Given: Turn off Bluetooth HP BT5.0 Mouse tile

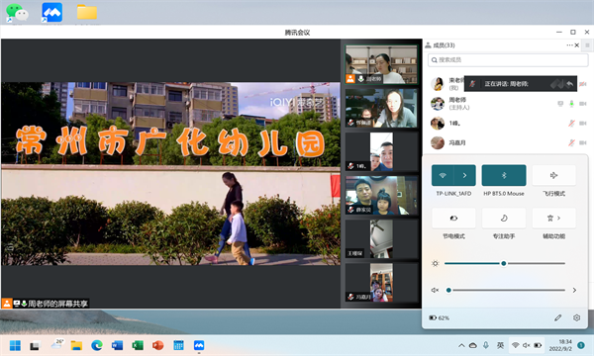Looking at the screenshot, I should pos(504,175).
